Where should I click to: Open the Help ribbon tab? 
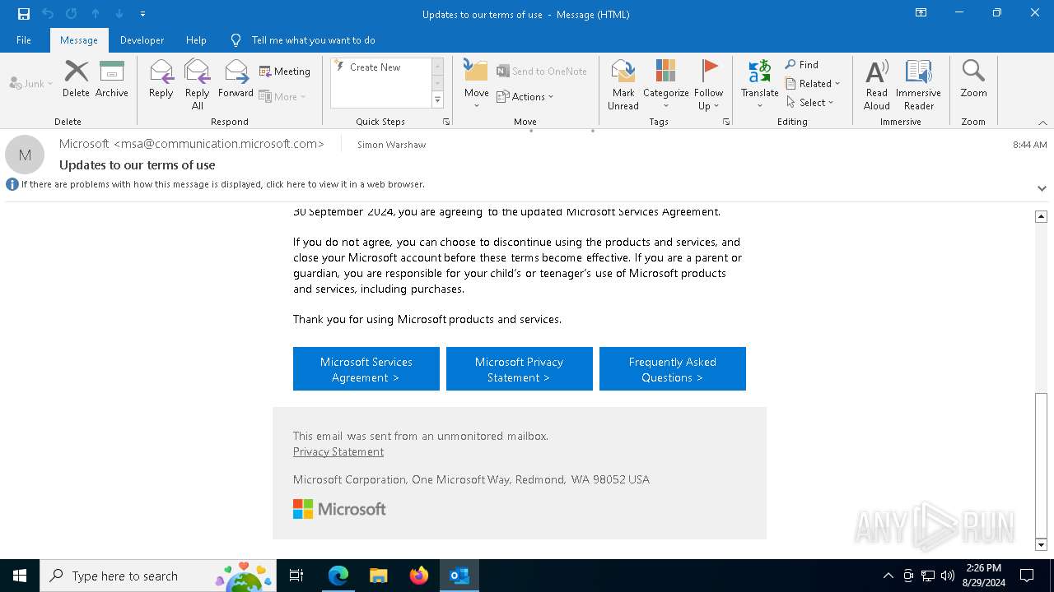(196, 40)
